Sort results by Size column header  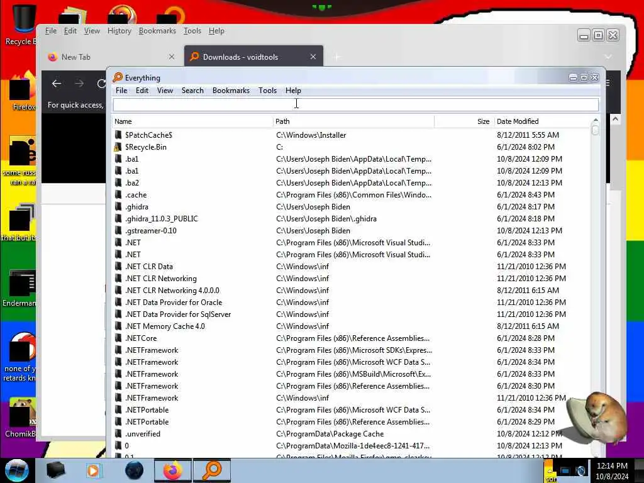coord(464,121)
